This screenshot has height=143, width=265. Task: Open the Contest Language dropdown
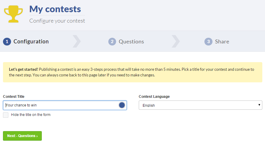pyautogui.click(x=201, y=105)
